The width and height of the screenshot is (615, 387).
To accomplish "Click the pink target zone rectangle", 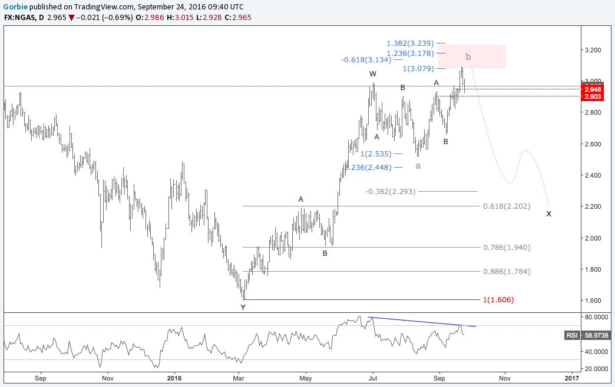I will point(472,56).
